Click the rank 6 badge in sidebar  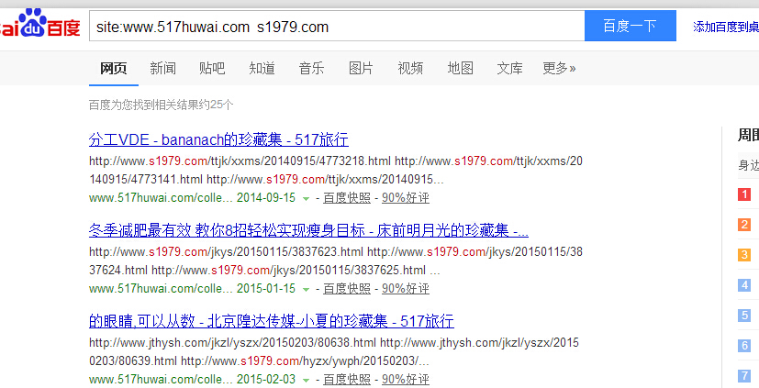click(744, 346)
